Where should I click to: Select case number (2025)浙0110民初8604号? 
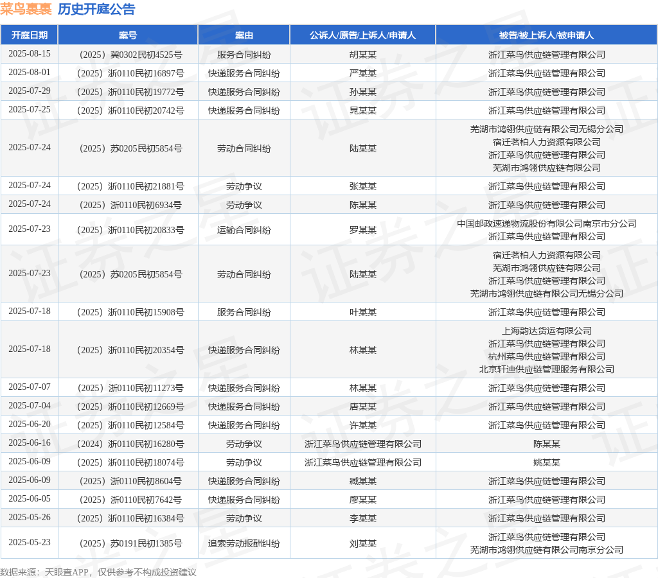[130, 481]
